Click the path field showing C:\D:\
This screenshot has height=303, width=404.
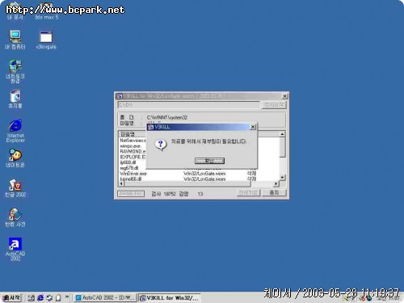click(189, 105)
